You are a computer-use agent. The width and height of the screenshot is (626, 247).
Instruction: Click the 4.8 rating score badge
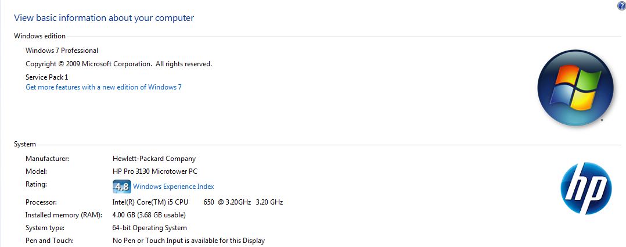[122, 187]
